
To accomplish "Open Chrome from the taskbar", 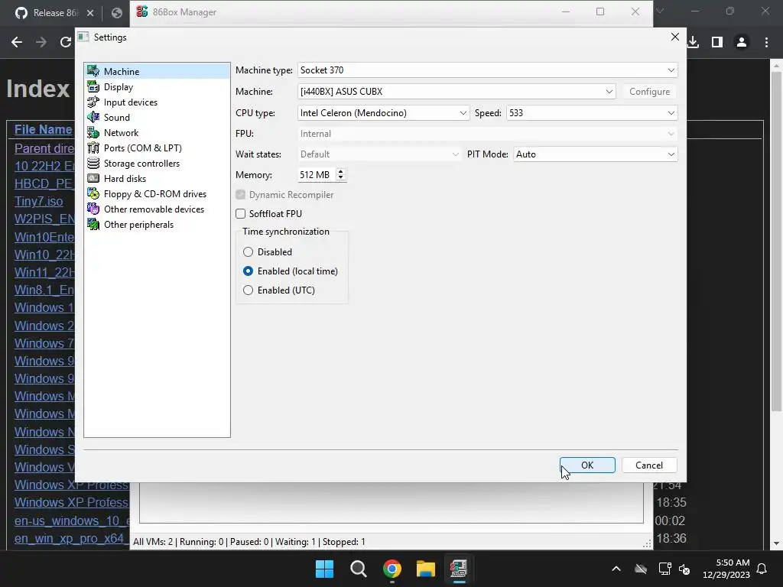I will [392, 569].
